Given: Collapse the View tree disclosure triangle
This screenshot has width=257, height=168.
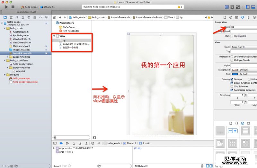Looking at the screenshot, I should 54,36.
